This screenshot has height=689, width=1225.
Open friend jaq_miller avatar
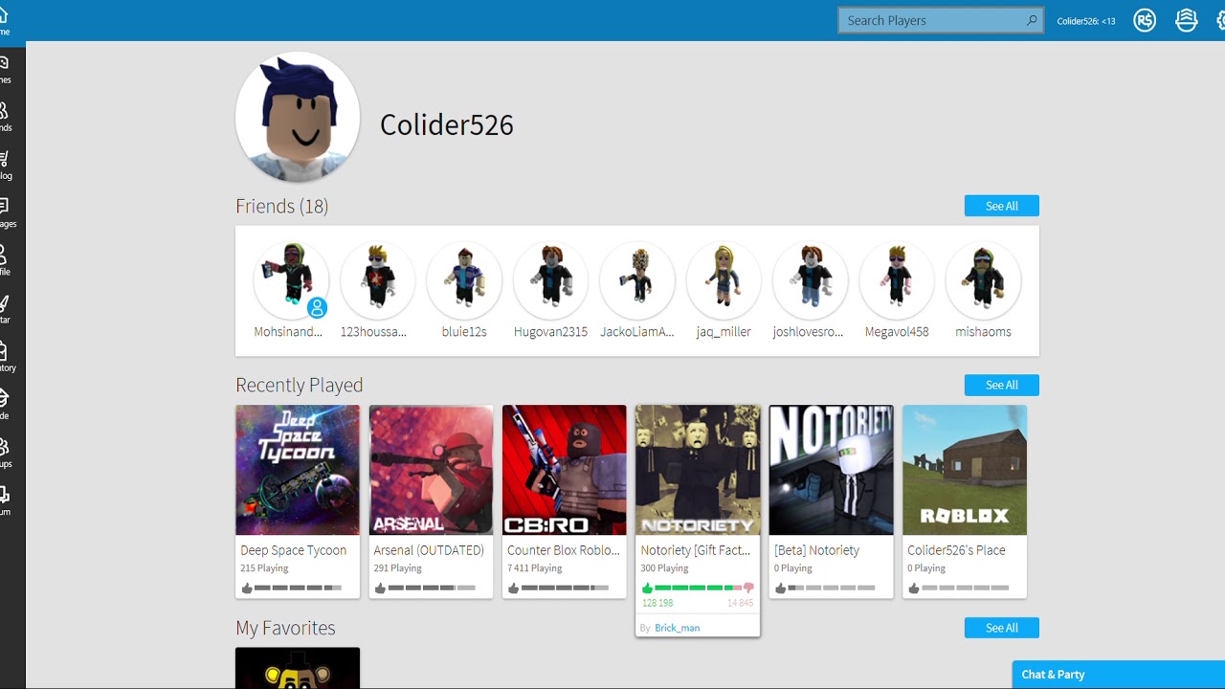tap(724, 280)
